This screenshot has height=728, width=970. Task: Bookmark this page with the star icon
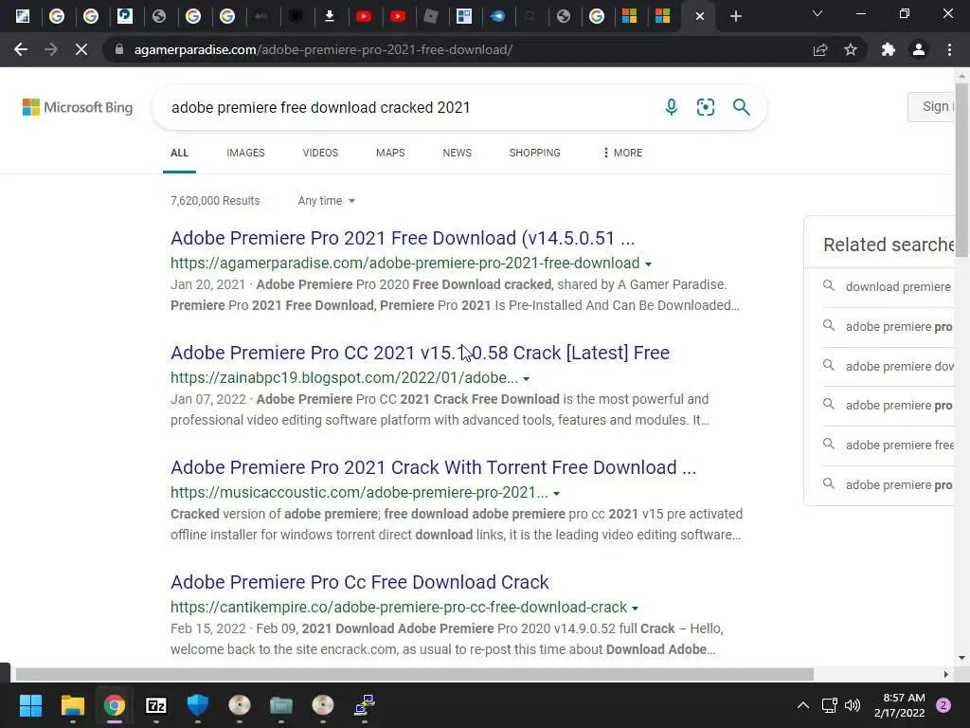click(851, 49)
